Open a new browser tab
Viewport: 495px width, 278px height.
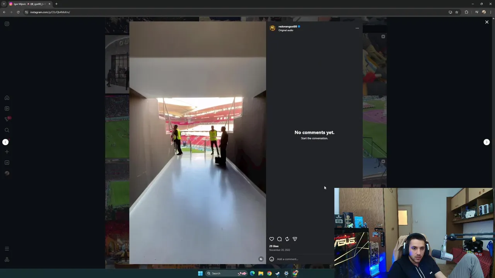pyautogui.click(x=56, y=4)
